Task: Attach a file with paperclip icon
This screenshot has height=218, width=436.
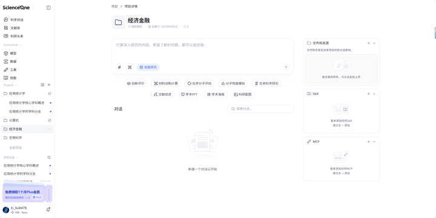Action: pos(119,67)
